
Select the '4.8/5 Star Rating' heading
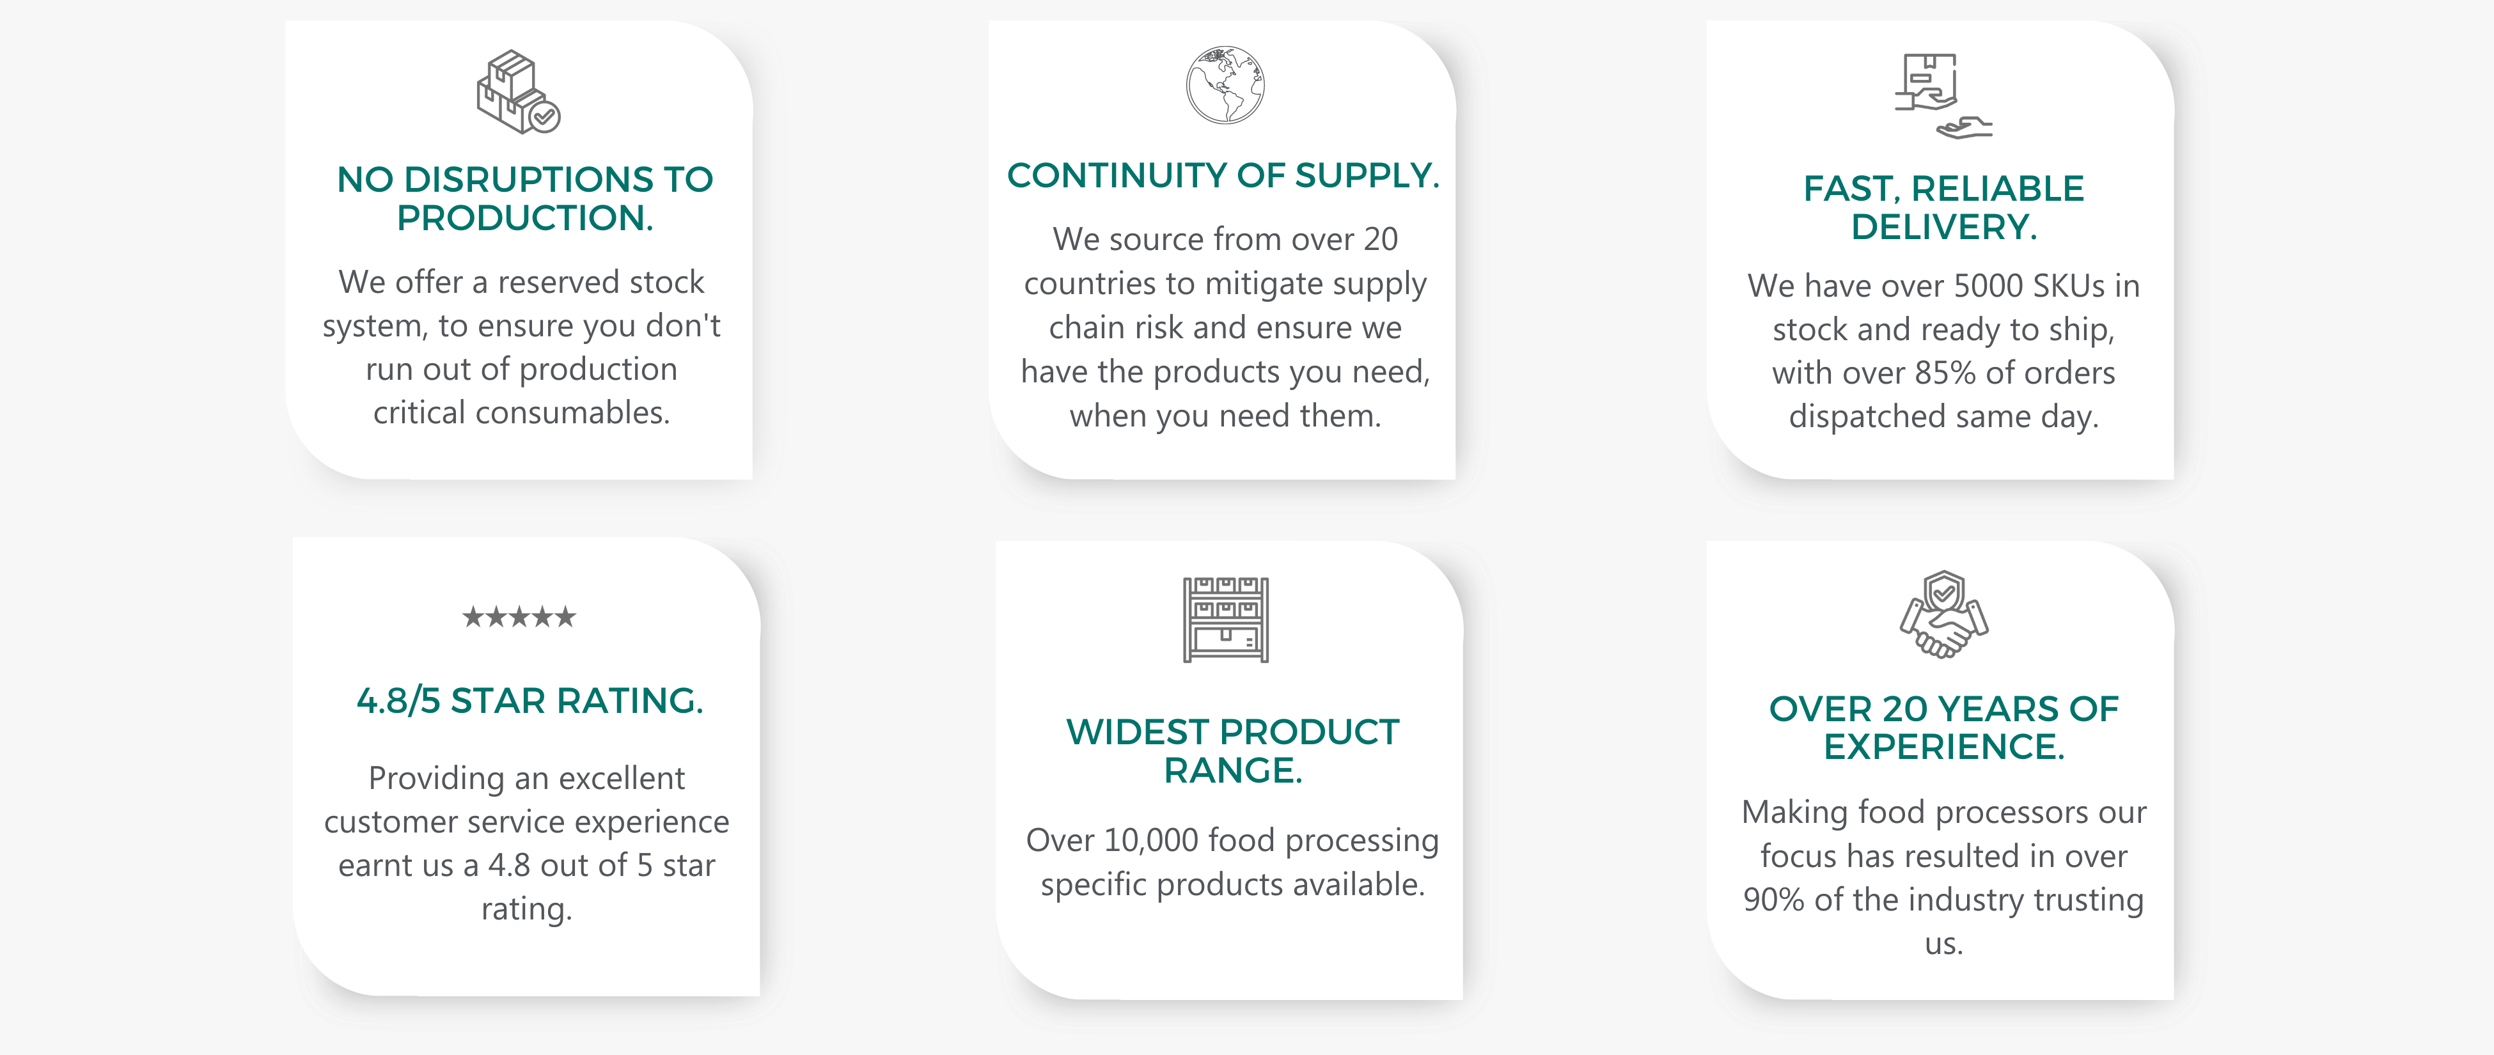pos(529,699)
